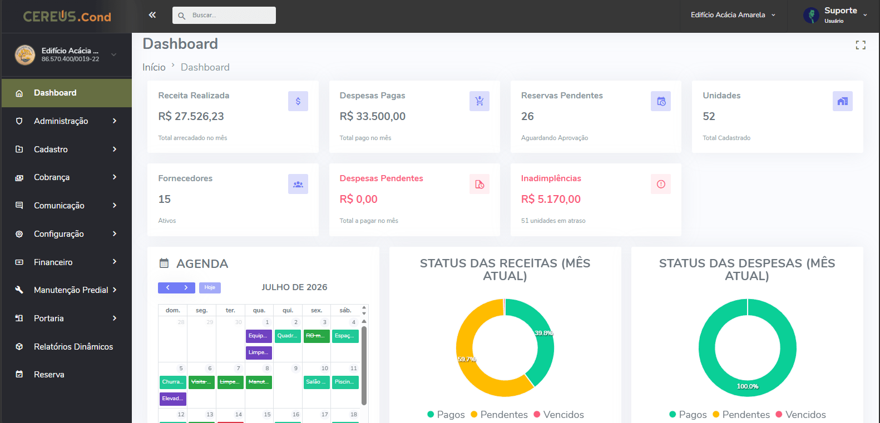The width and height of the screenshot is (880, 423).
Task: Click the Agenda calendar icon
Action: (x=164, y=263)
